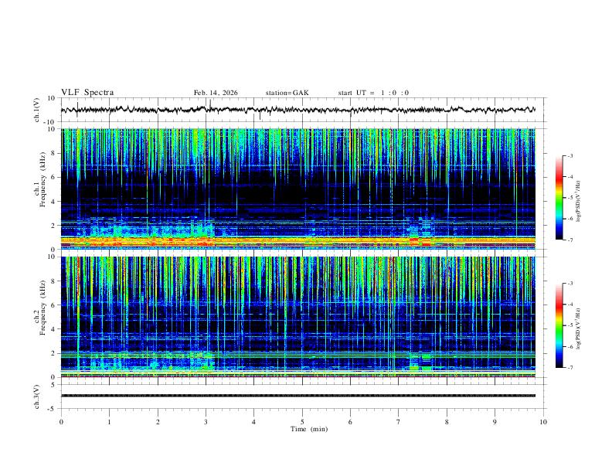
Task: Click the ch.3 flat signal trace
Action: (x=298, y=396)
